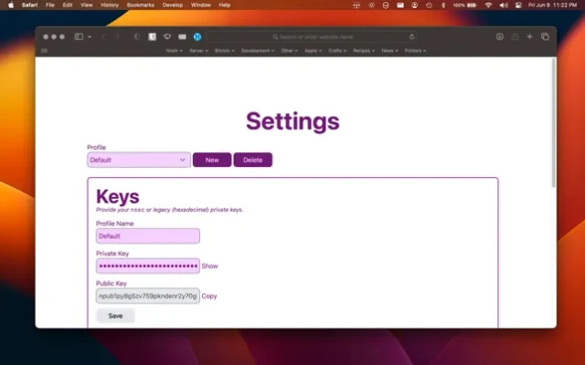Copy the public key

pyautogui.click(x=209, y=296)
